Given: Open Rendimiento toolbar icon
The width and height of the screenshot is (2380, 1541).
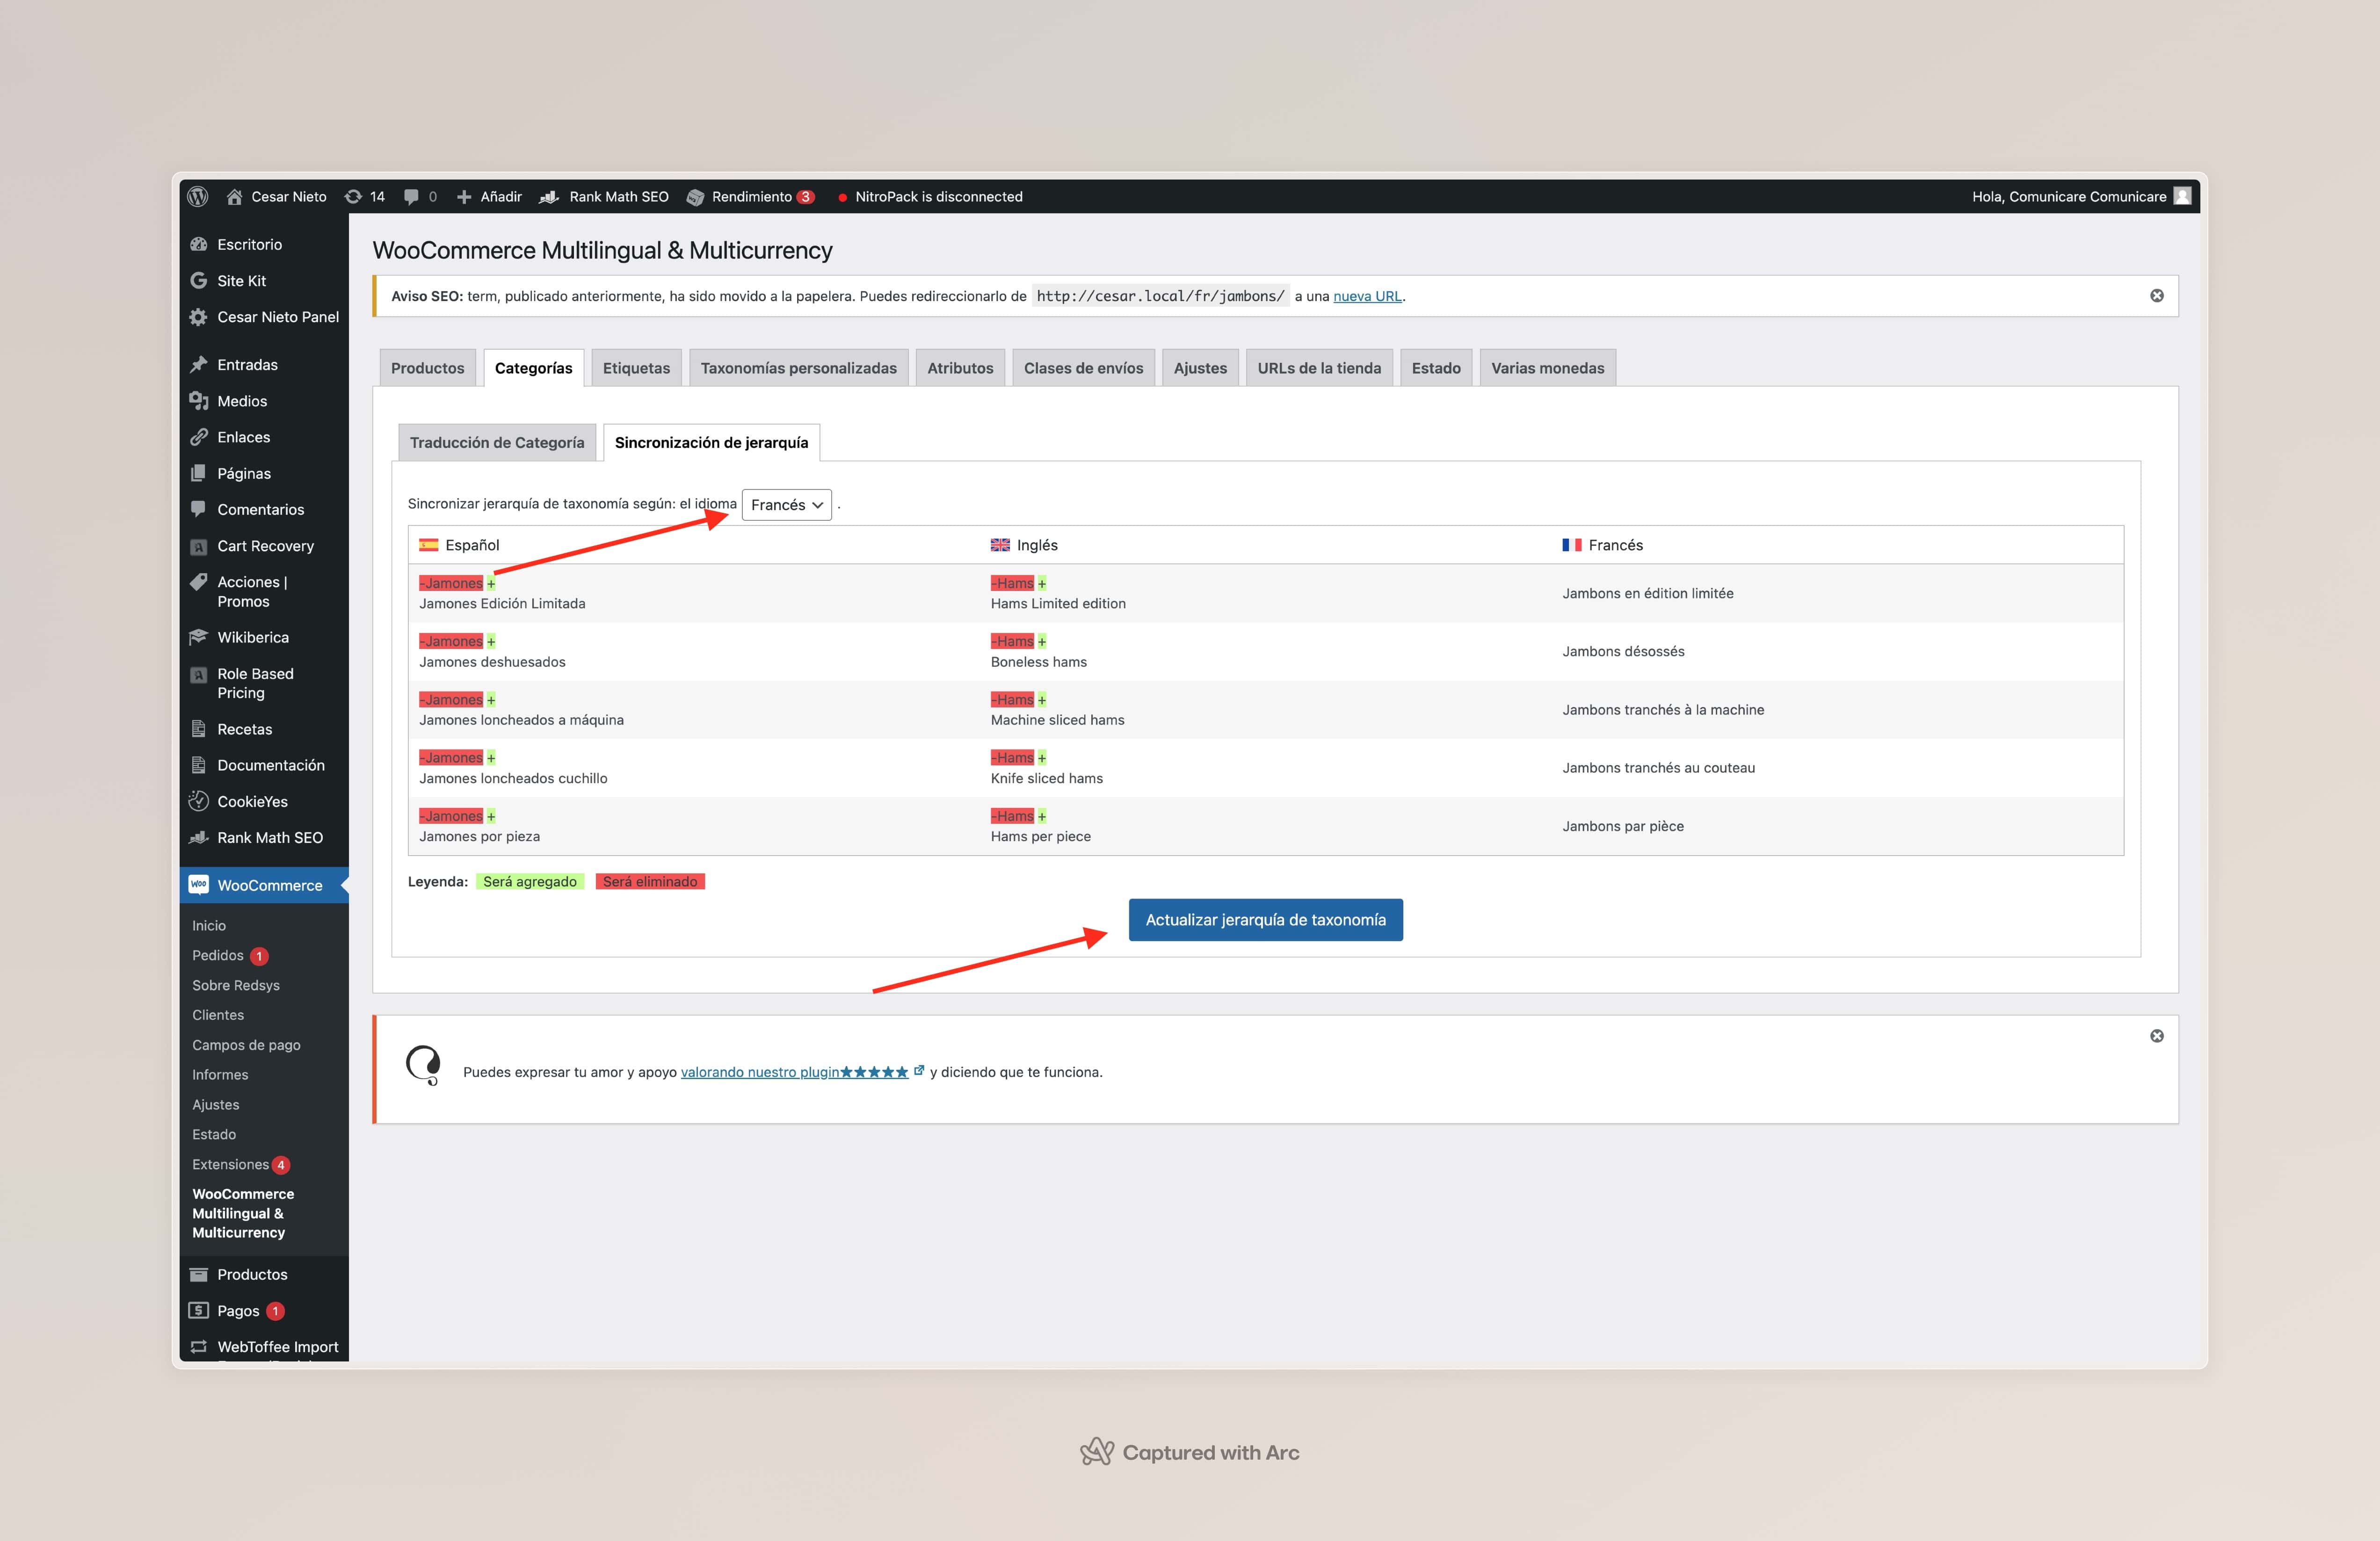Looking at the screenshot, I should click(x=695, y=197).
